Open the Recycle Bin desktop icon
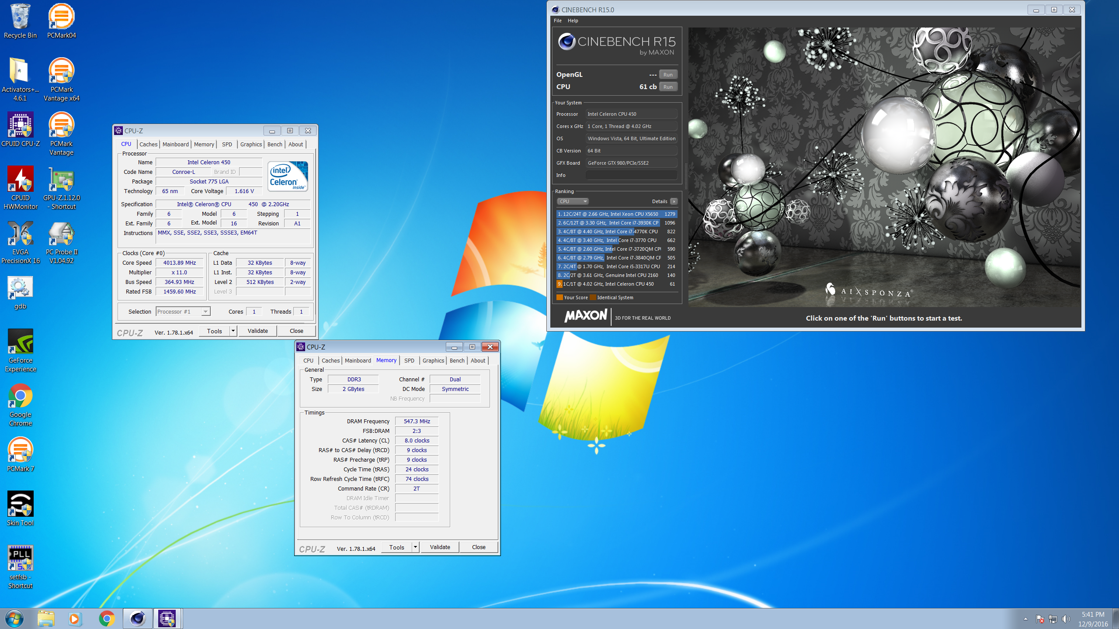The height and width of the screenshot is (629, 1119). click(20, 21)
